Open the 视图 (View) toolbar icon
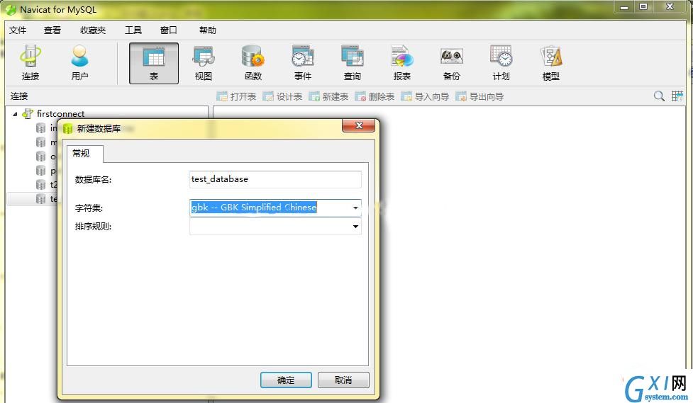Image resolution: width=693 pixels, height=403 pixels. pos(204,63)
